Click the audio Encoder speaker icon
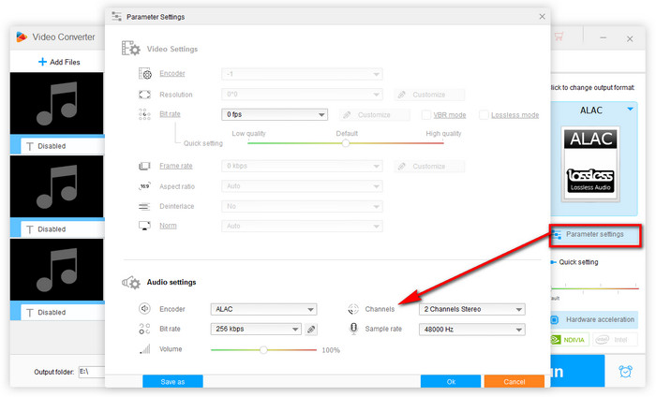Image resolution: width=656 pixels, height=397 pixels. click(144, 309)
